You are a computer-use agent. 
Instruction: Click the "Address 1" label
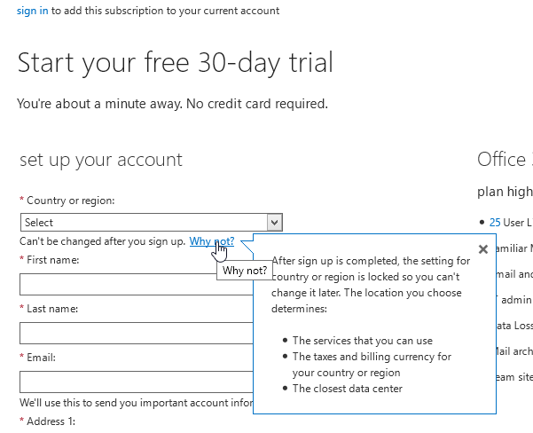tap(53, 421)
